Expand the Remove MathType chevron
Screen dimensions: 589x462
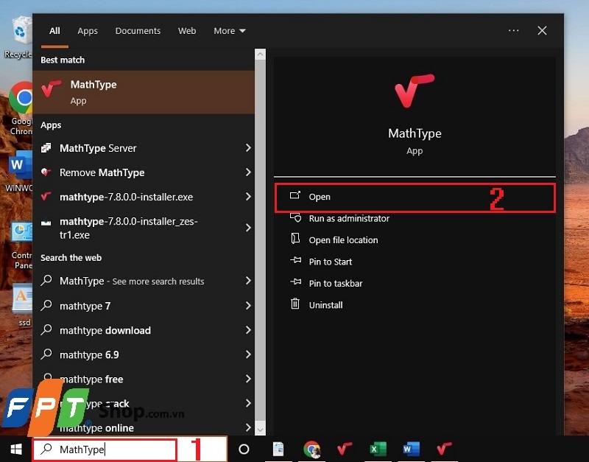(x=248, y=172)
